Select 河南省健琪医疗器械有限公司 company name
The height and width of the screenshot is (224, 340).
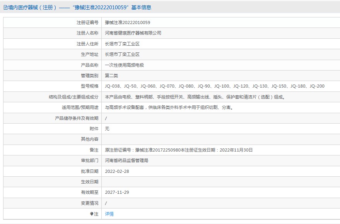tap(133, 33)
